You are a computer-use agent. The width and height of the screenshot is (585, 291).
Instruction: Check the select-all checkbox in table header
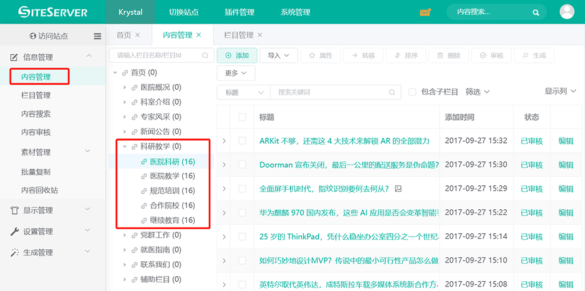click(242, 117)
